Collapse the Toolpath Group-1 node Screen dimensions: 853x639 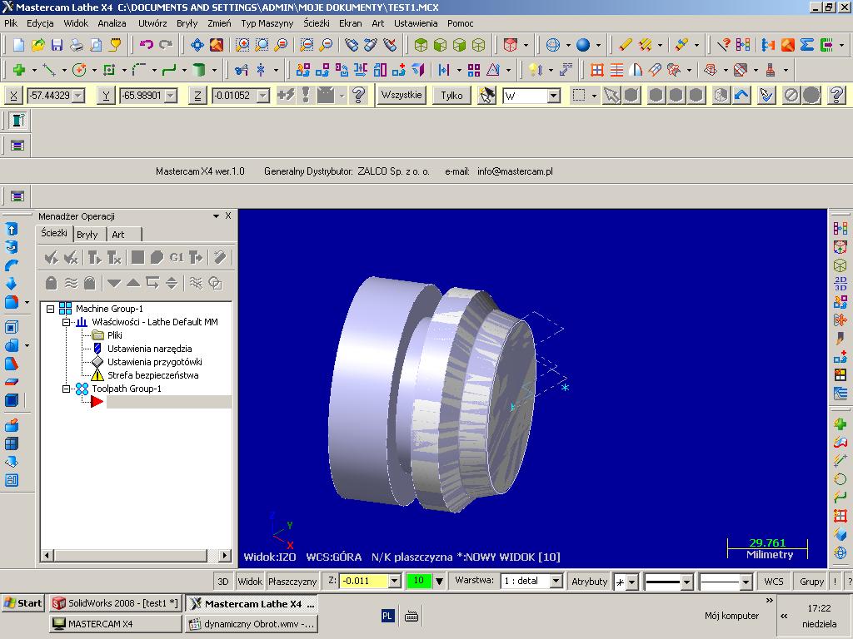click(x=66, y=389)
